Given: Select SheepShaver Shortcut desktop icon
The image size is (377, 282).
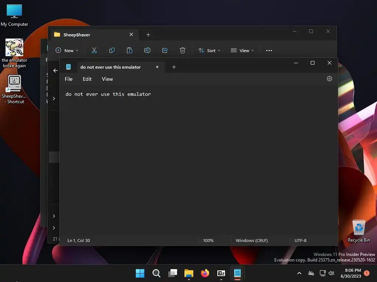Looking at the screenshot, I should (x=14, y=89).
